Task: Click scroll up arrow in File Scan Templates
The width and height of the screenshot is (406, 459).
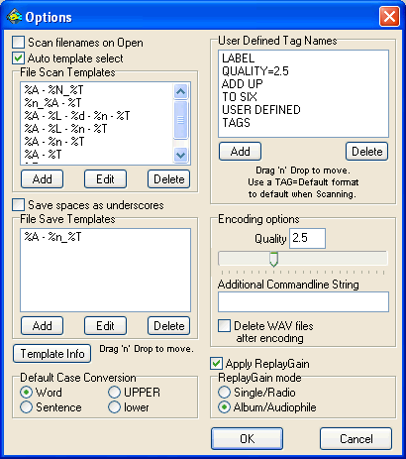Action: point(180,91)
